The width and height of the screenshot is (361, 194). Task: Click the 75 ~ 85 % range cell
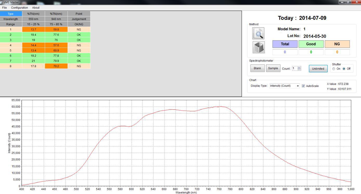(x=56, y=24)
